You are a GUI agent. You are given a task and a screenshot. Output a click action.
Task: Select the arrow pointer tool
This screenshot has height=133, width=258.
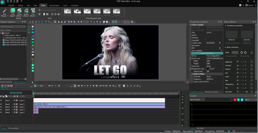[33, 26]
